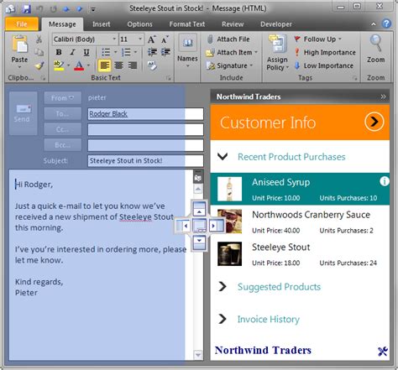Image resolution: width=398 pixels, height=370 pixels.
Task: Go to previous item blue arrow
Action: 66,9
